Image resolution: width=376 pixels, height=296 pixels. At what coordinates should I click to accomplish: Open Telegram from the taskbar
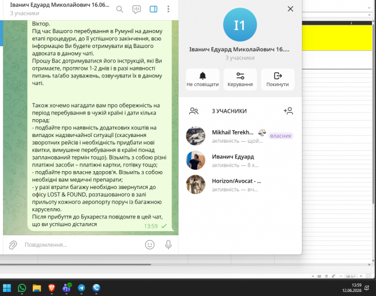(x=82, y=288)
